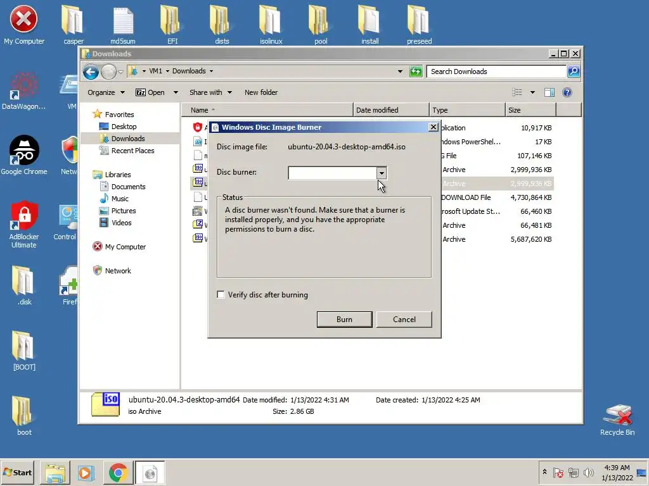Screen dimensions: 649x486
Task: Show desktop button at taskbar end
Action: 642,472
